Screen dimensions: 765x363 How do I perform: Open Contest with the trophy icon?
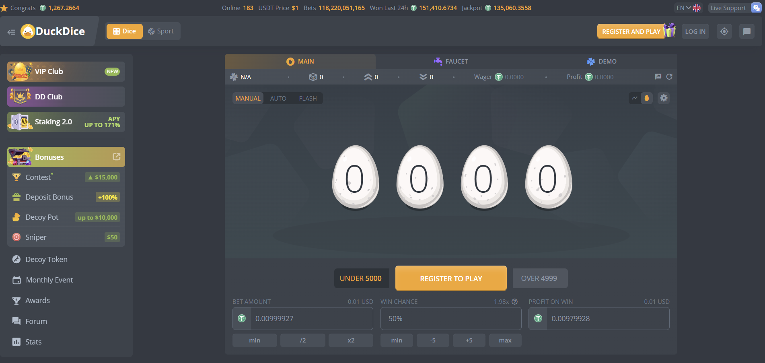click(x=66, y=177)
